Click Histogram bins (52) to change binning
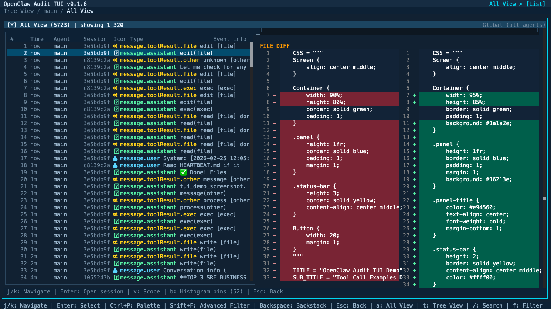 coord(215,291)
